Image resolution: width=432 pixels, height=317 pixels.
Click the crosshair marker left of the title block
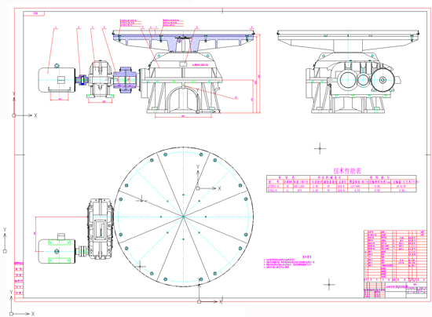click(329, 285)
